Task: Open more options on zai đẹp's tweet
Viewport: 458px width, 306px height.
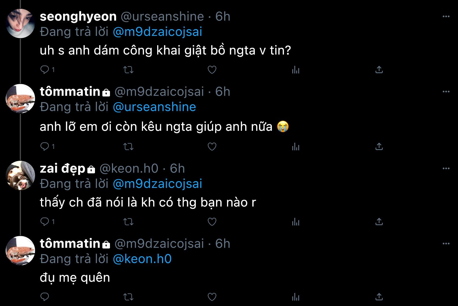Action: tap(446, 169)
